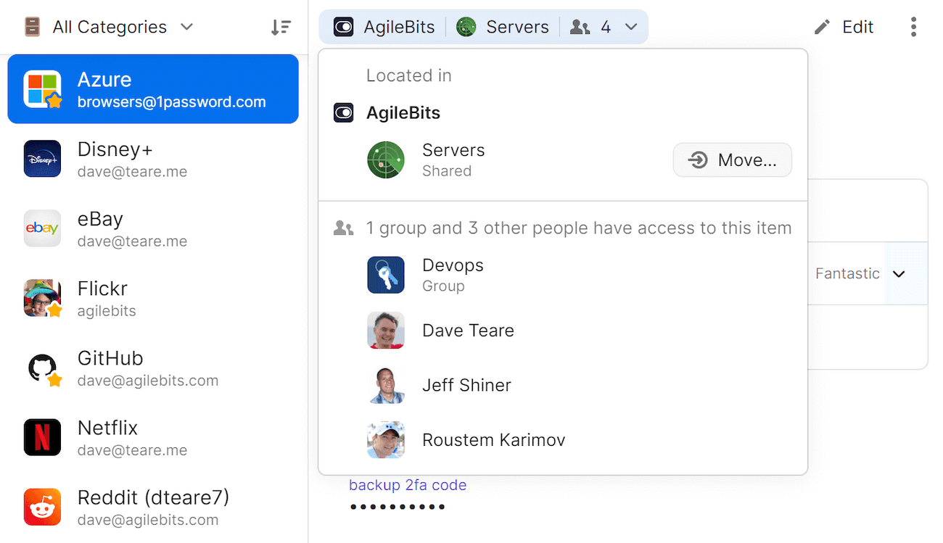Open the Fantastic password strength dropdown

pos(899,273)
